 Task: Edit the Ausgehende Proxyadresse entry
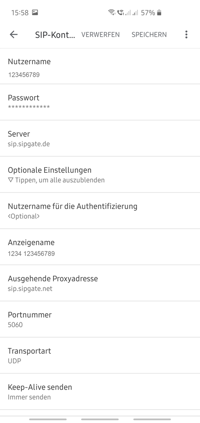(x=100, y=283)
